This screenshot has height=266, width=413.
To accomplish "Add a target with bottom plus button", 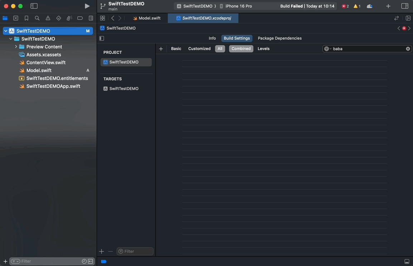I will (101, 252).
